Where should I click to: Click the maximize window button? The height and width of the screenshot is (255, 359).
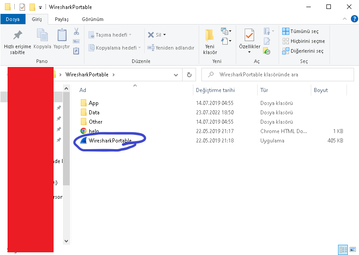point(329,7)
